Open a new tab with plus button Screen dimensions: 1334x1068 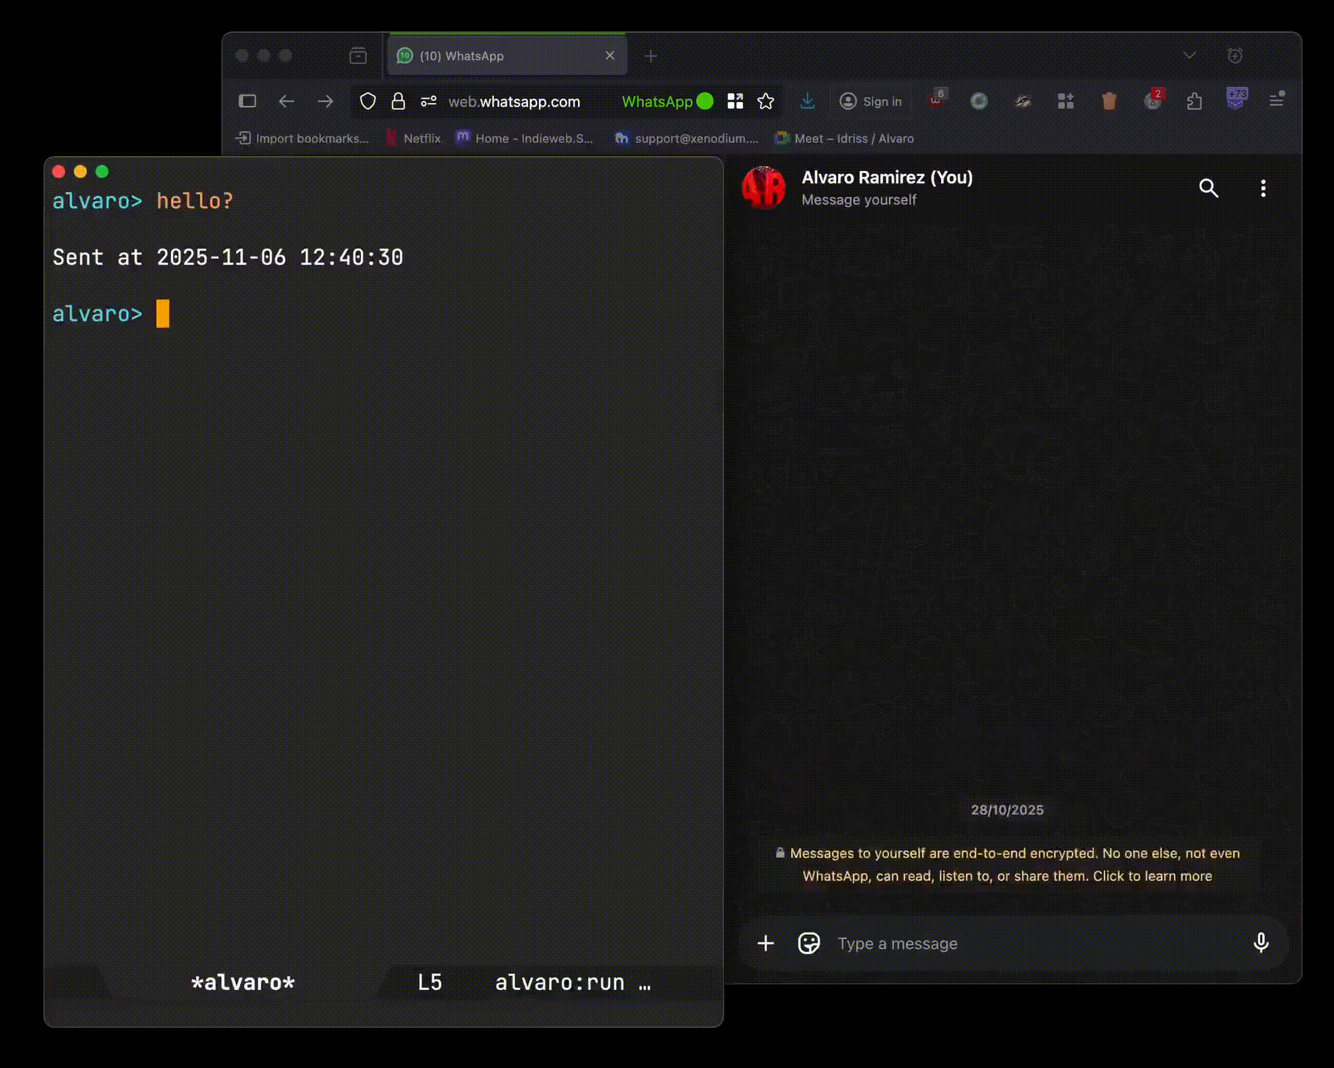click(x=651, y=56)
